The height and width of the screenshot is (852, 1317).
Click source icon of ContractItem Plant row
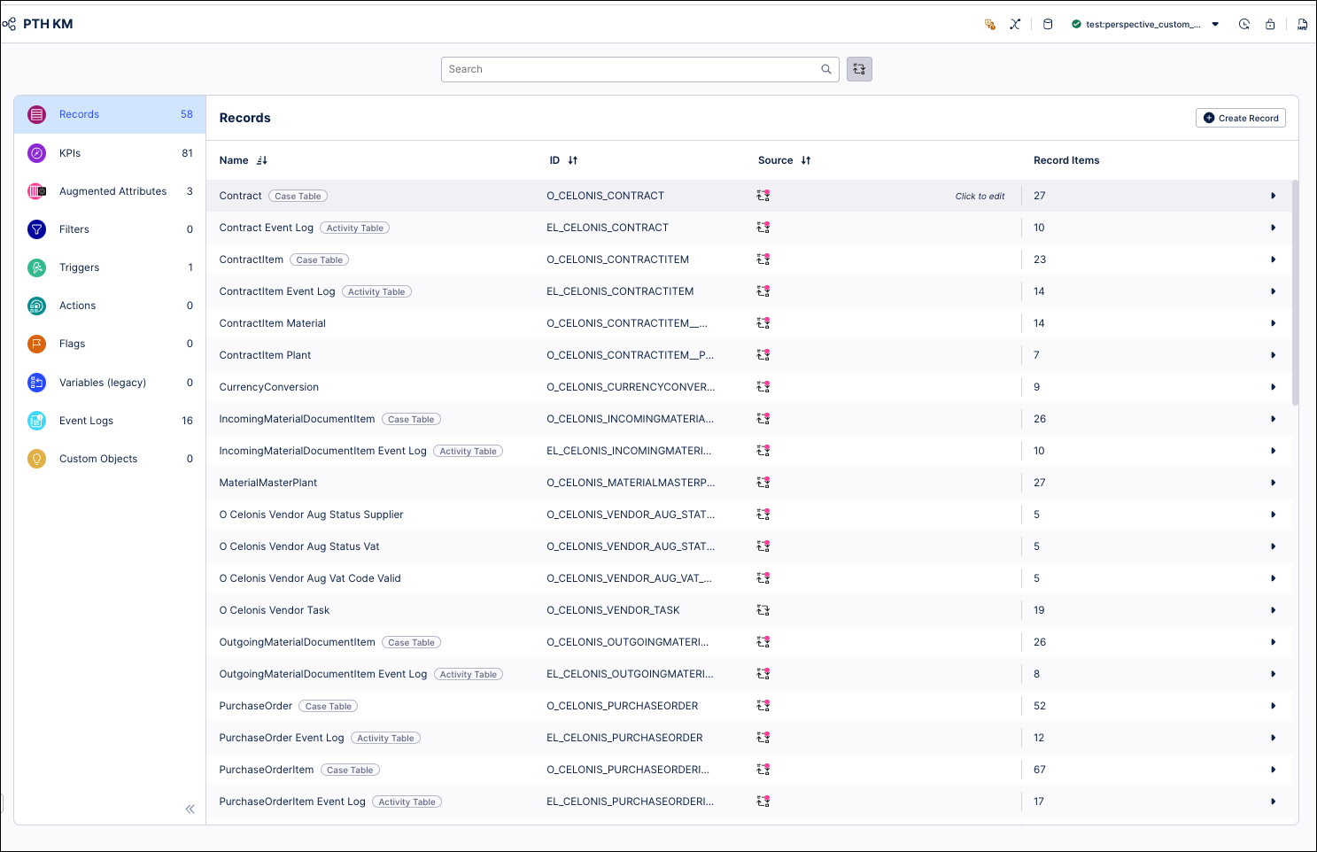coord(763,355)
